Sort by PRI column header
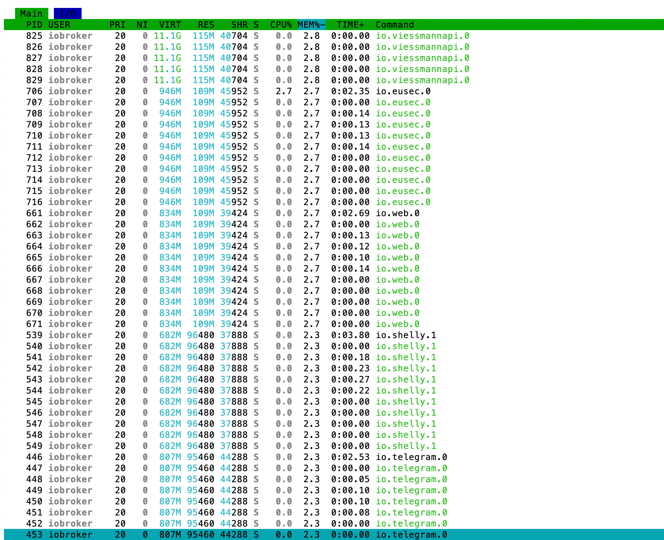The height and width of the screenshot is (540, 664). pyautogui.click(x=117, y=25)
